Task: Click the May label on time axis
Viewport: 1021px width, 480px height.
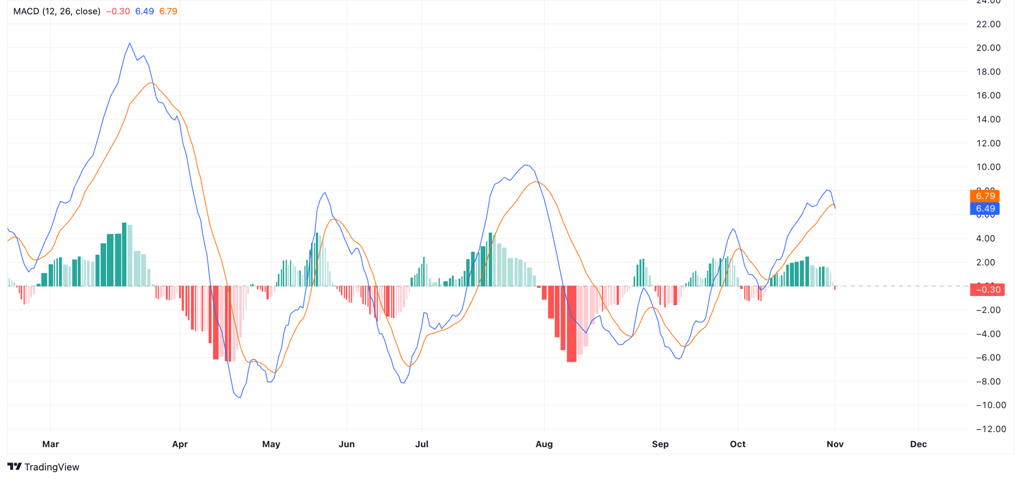Action: 271,444
